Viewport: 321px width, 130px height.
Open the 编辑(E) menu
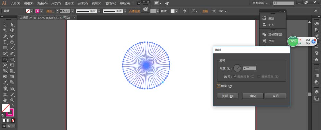tap(29, 4)
